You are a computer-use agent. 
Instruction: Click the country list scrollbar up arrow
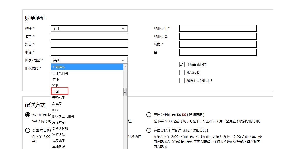point(125,66)
